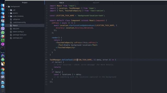This screenshot has width=167, height=93.
Task: Click the background root folder icon
Action: (x=9, y=6)
